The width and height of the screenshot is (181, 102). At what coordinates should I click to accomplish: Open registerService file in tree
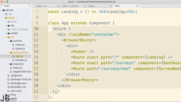click(22, 72)
